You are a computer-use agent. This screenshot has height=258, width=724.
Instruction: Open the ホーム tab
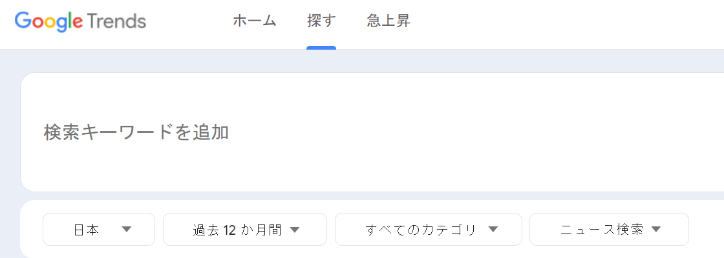coord(255,21)
